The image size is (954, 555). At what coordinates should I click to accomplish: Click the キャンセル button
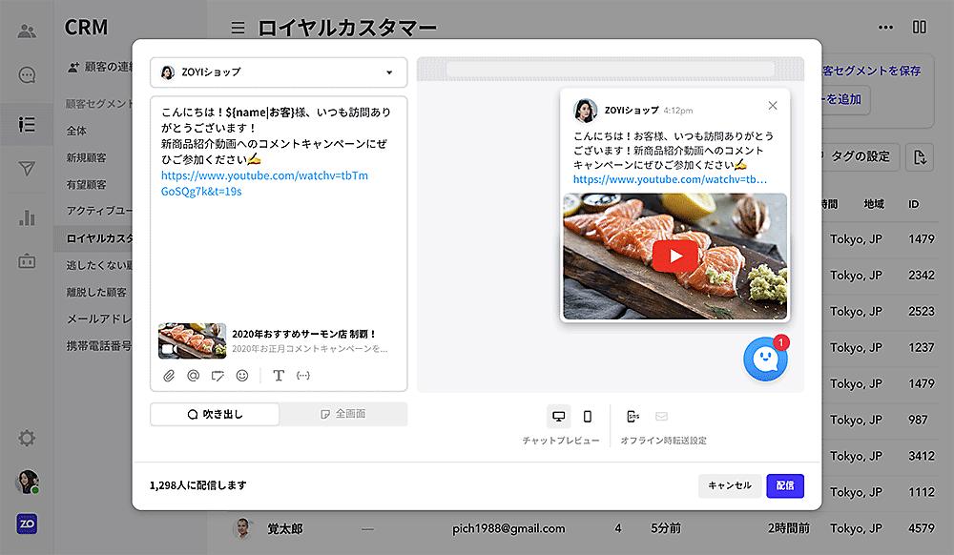click(x=730, y=485)
